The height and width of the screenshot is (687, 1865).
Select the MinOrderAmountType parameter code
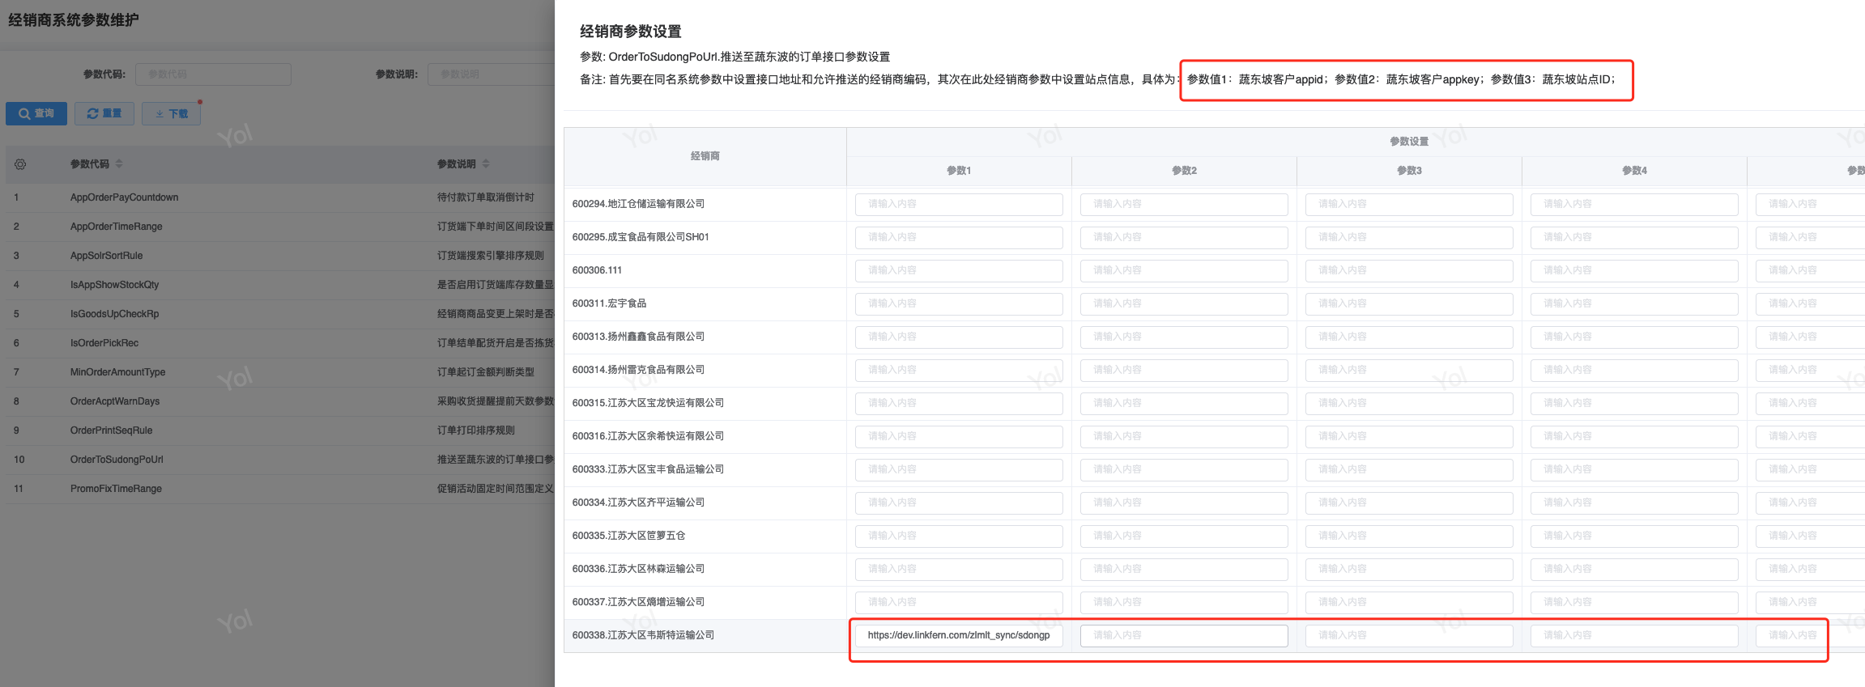point(117,372)
